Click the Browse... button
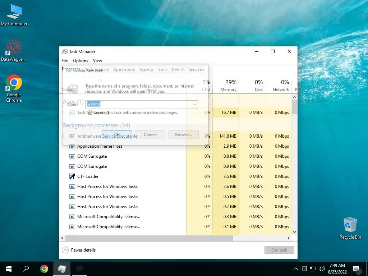This screenshot has height=276, width=368. [x=184, y=135]
